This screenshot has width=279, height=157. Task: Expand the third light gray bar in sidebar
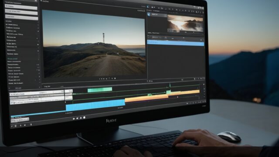(x=21, y=17)
